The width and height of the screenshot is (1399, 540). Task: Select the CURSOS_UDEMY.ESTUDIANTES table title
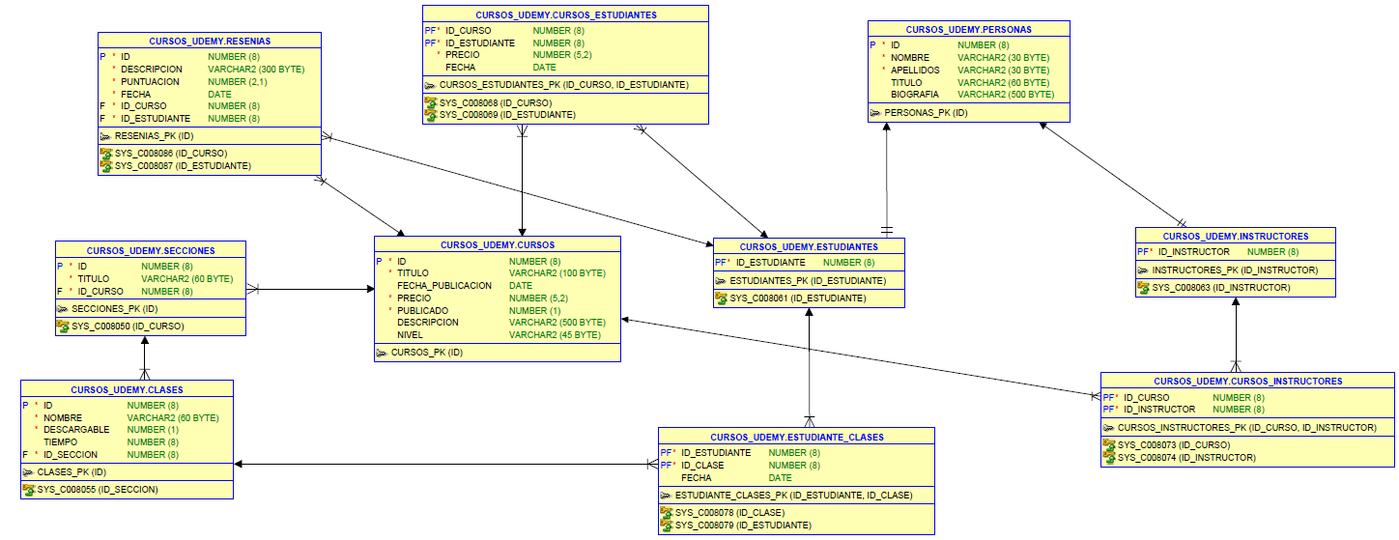click(x=810, y=246)
